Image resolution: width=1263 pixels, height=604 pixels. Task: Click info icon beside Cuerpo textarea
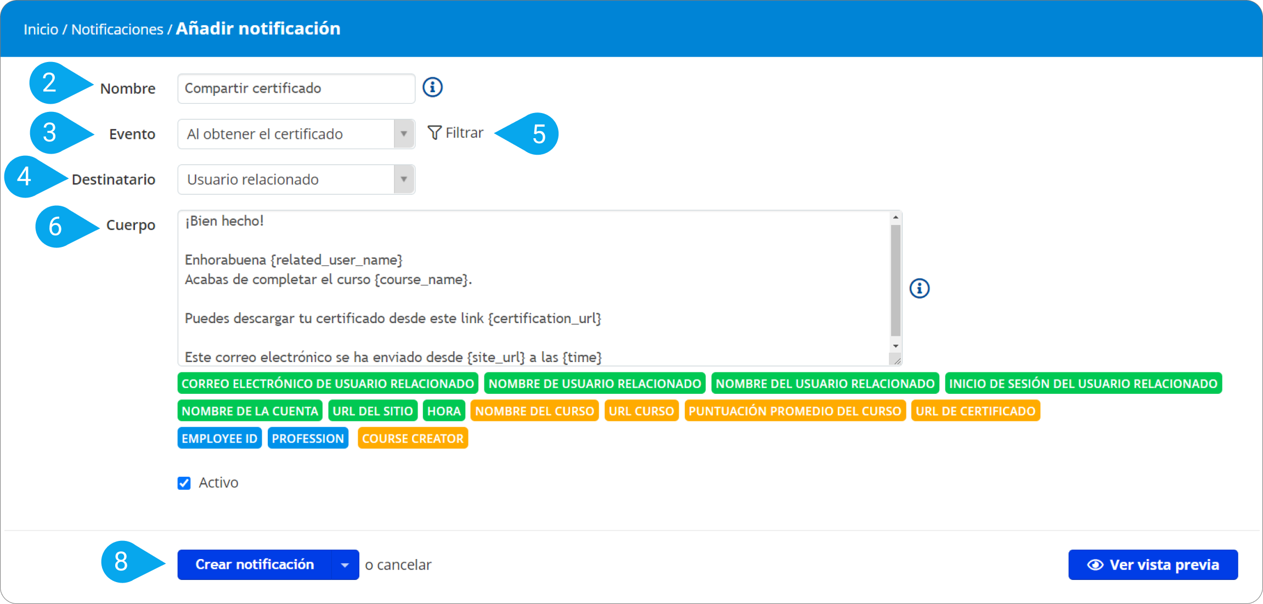pos(920,288)
